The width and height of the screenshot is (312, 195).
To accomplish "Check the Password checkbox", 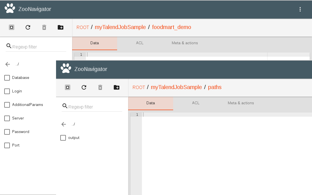I will point(7,132).
